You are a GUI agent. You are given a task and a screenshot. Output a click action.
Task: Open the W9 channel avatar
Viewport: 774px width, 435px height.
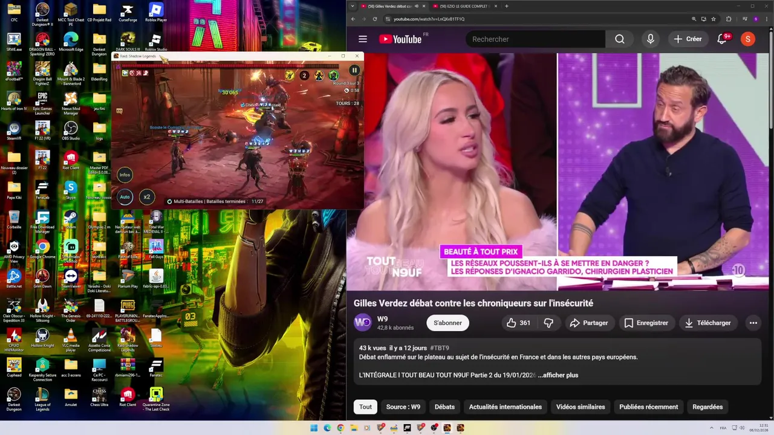coord(363,323)
